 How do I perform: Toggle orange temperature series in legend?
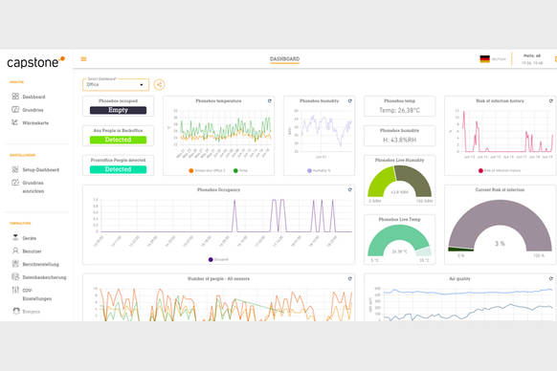(x=207, y=171)
